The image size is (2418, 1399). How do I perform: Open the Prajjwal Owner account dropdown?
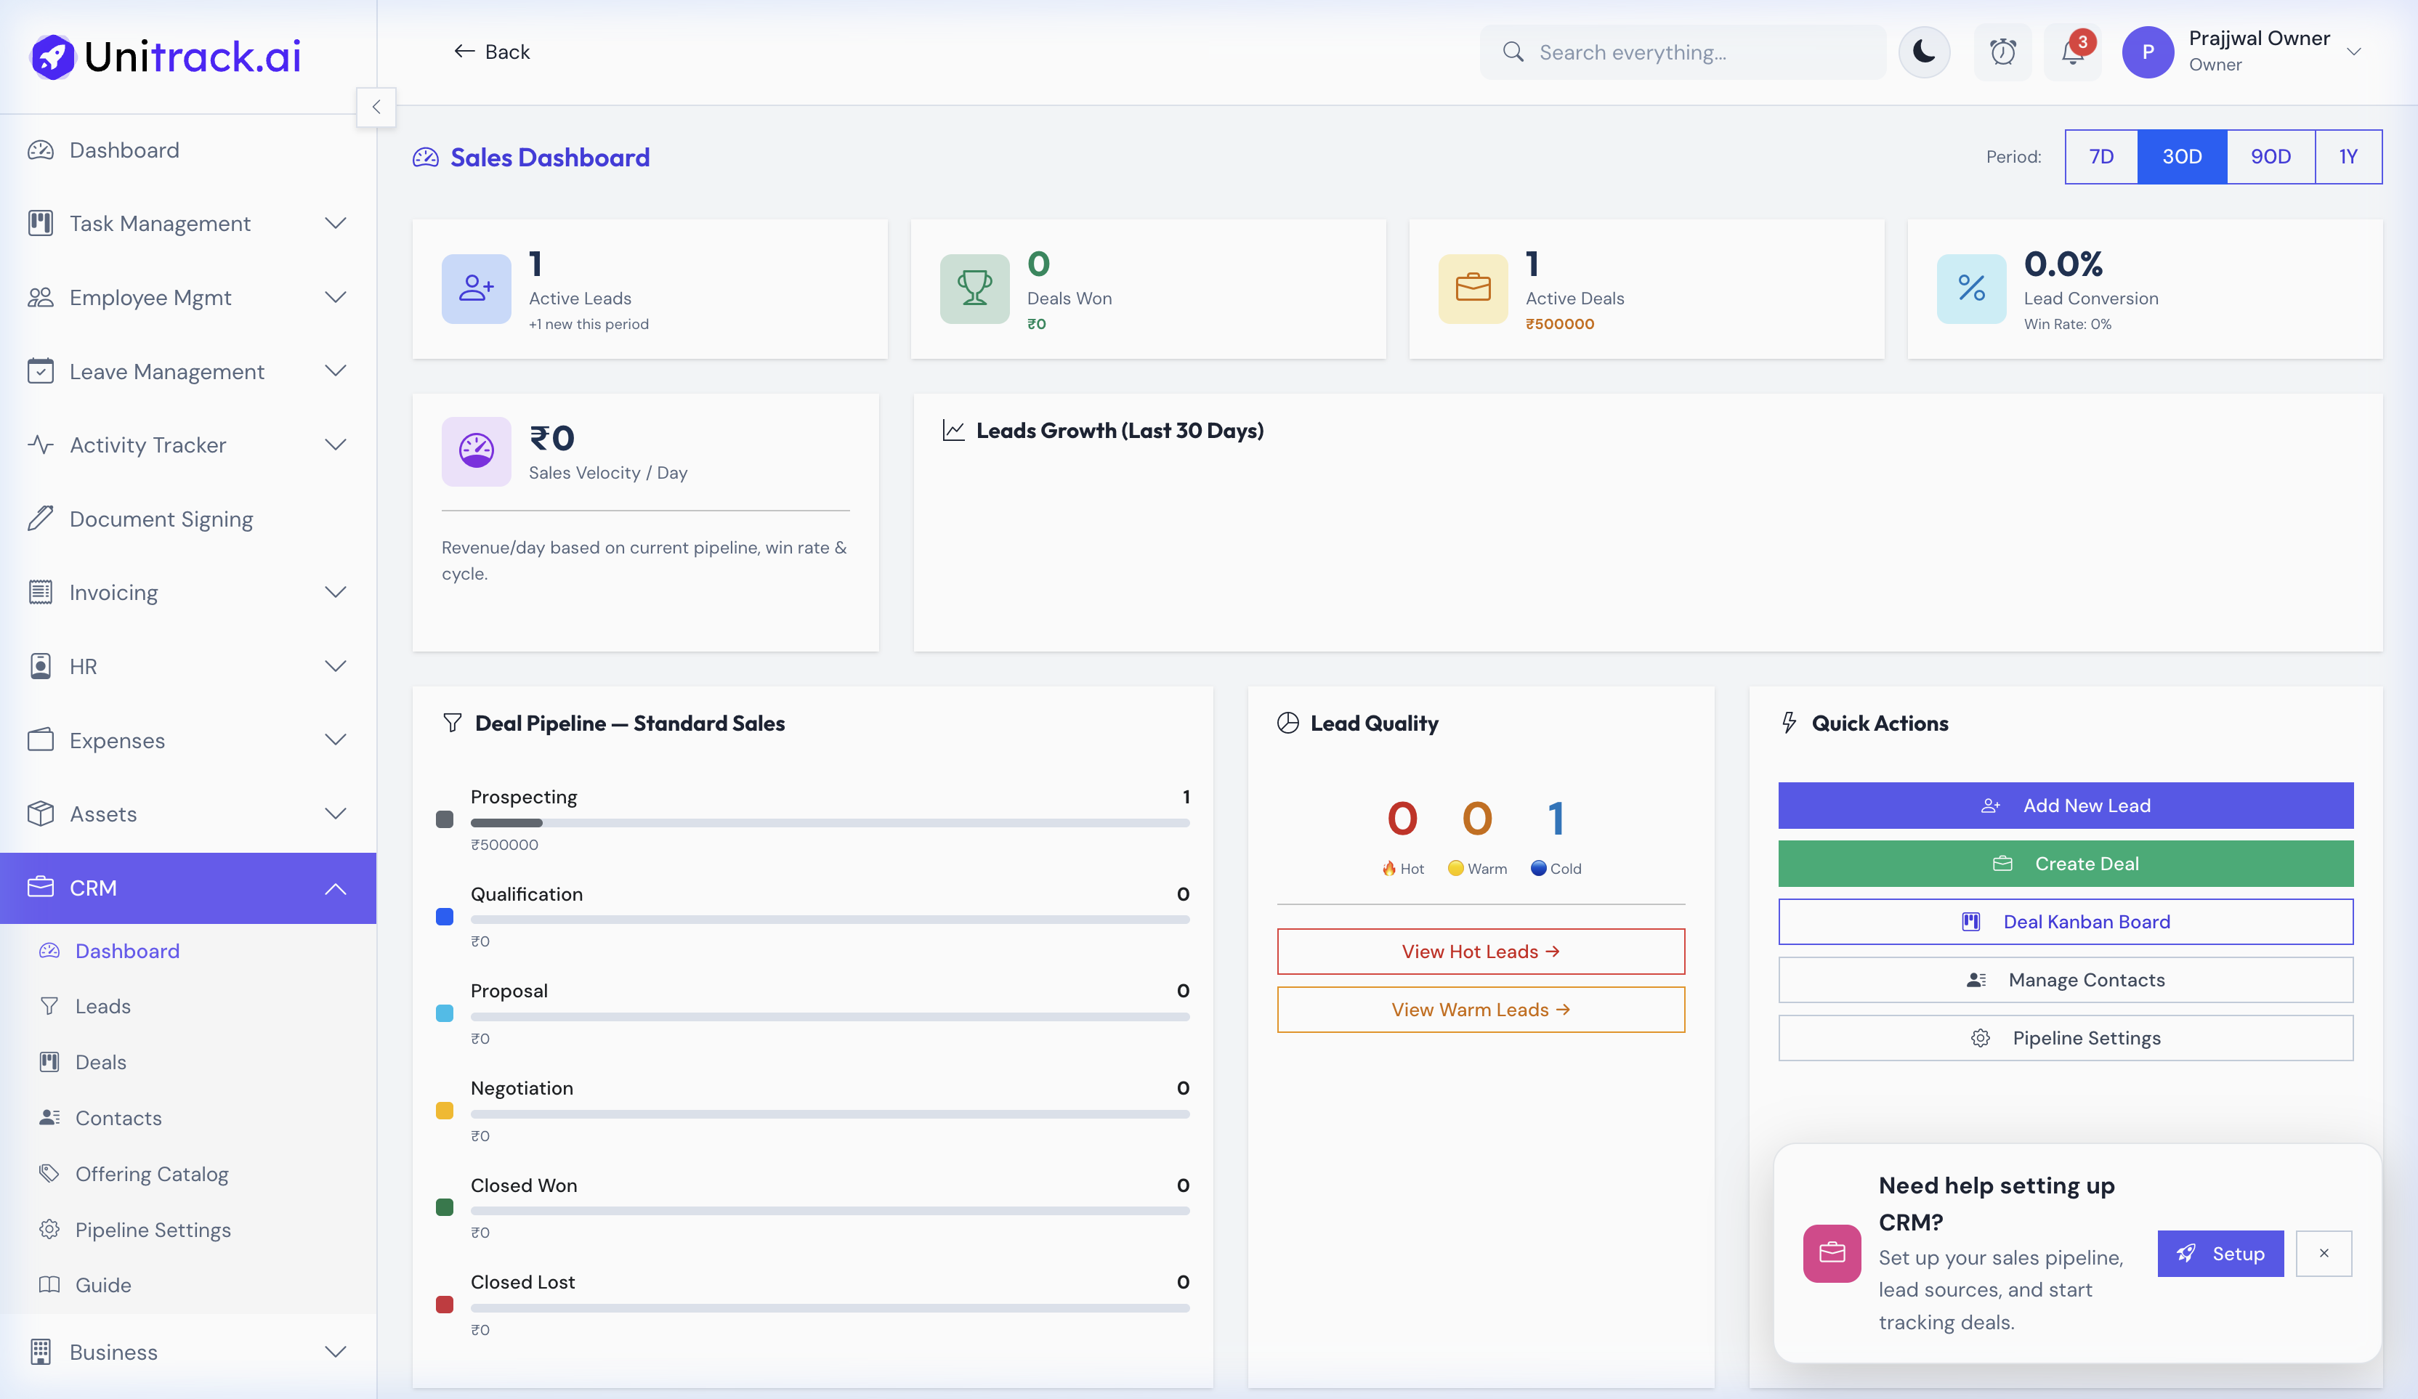point(2250,52)
